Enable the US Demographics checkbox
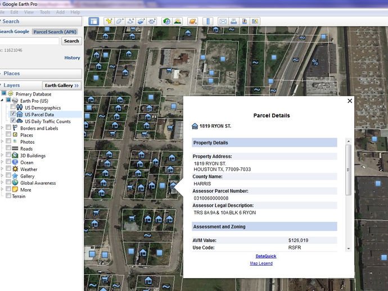Viewport: 388px width, 291px height. [13, 107]
